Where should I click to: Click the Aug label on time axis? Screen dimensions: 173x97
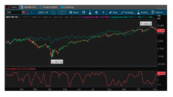pos(109,89)
